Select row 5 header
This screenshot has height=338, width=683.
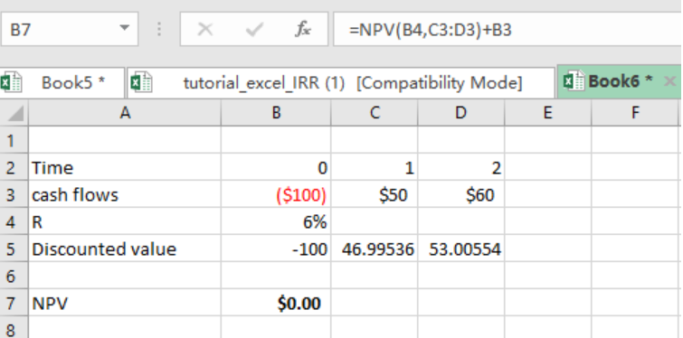[x=14, y=249]
